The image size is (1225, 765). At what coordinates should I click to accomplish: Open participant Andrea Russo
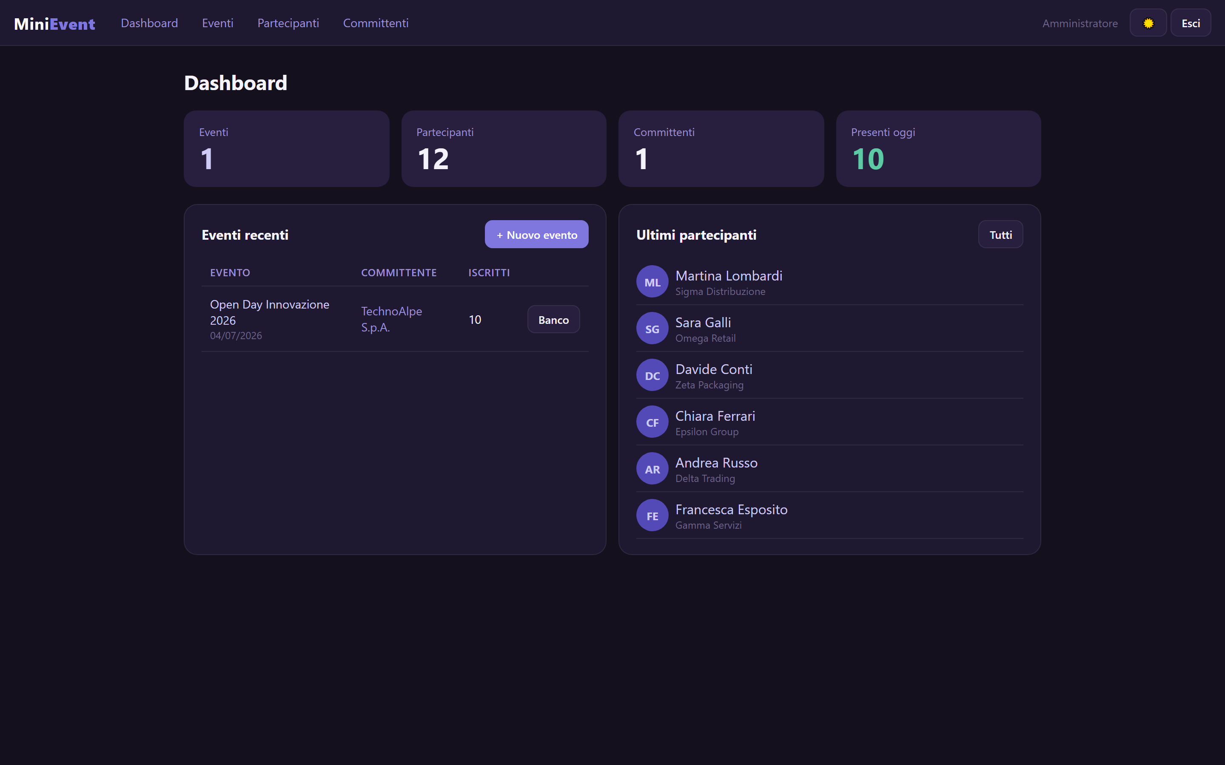click(716, 463)
